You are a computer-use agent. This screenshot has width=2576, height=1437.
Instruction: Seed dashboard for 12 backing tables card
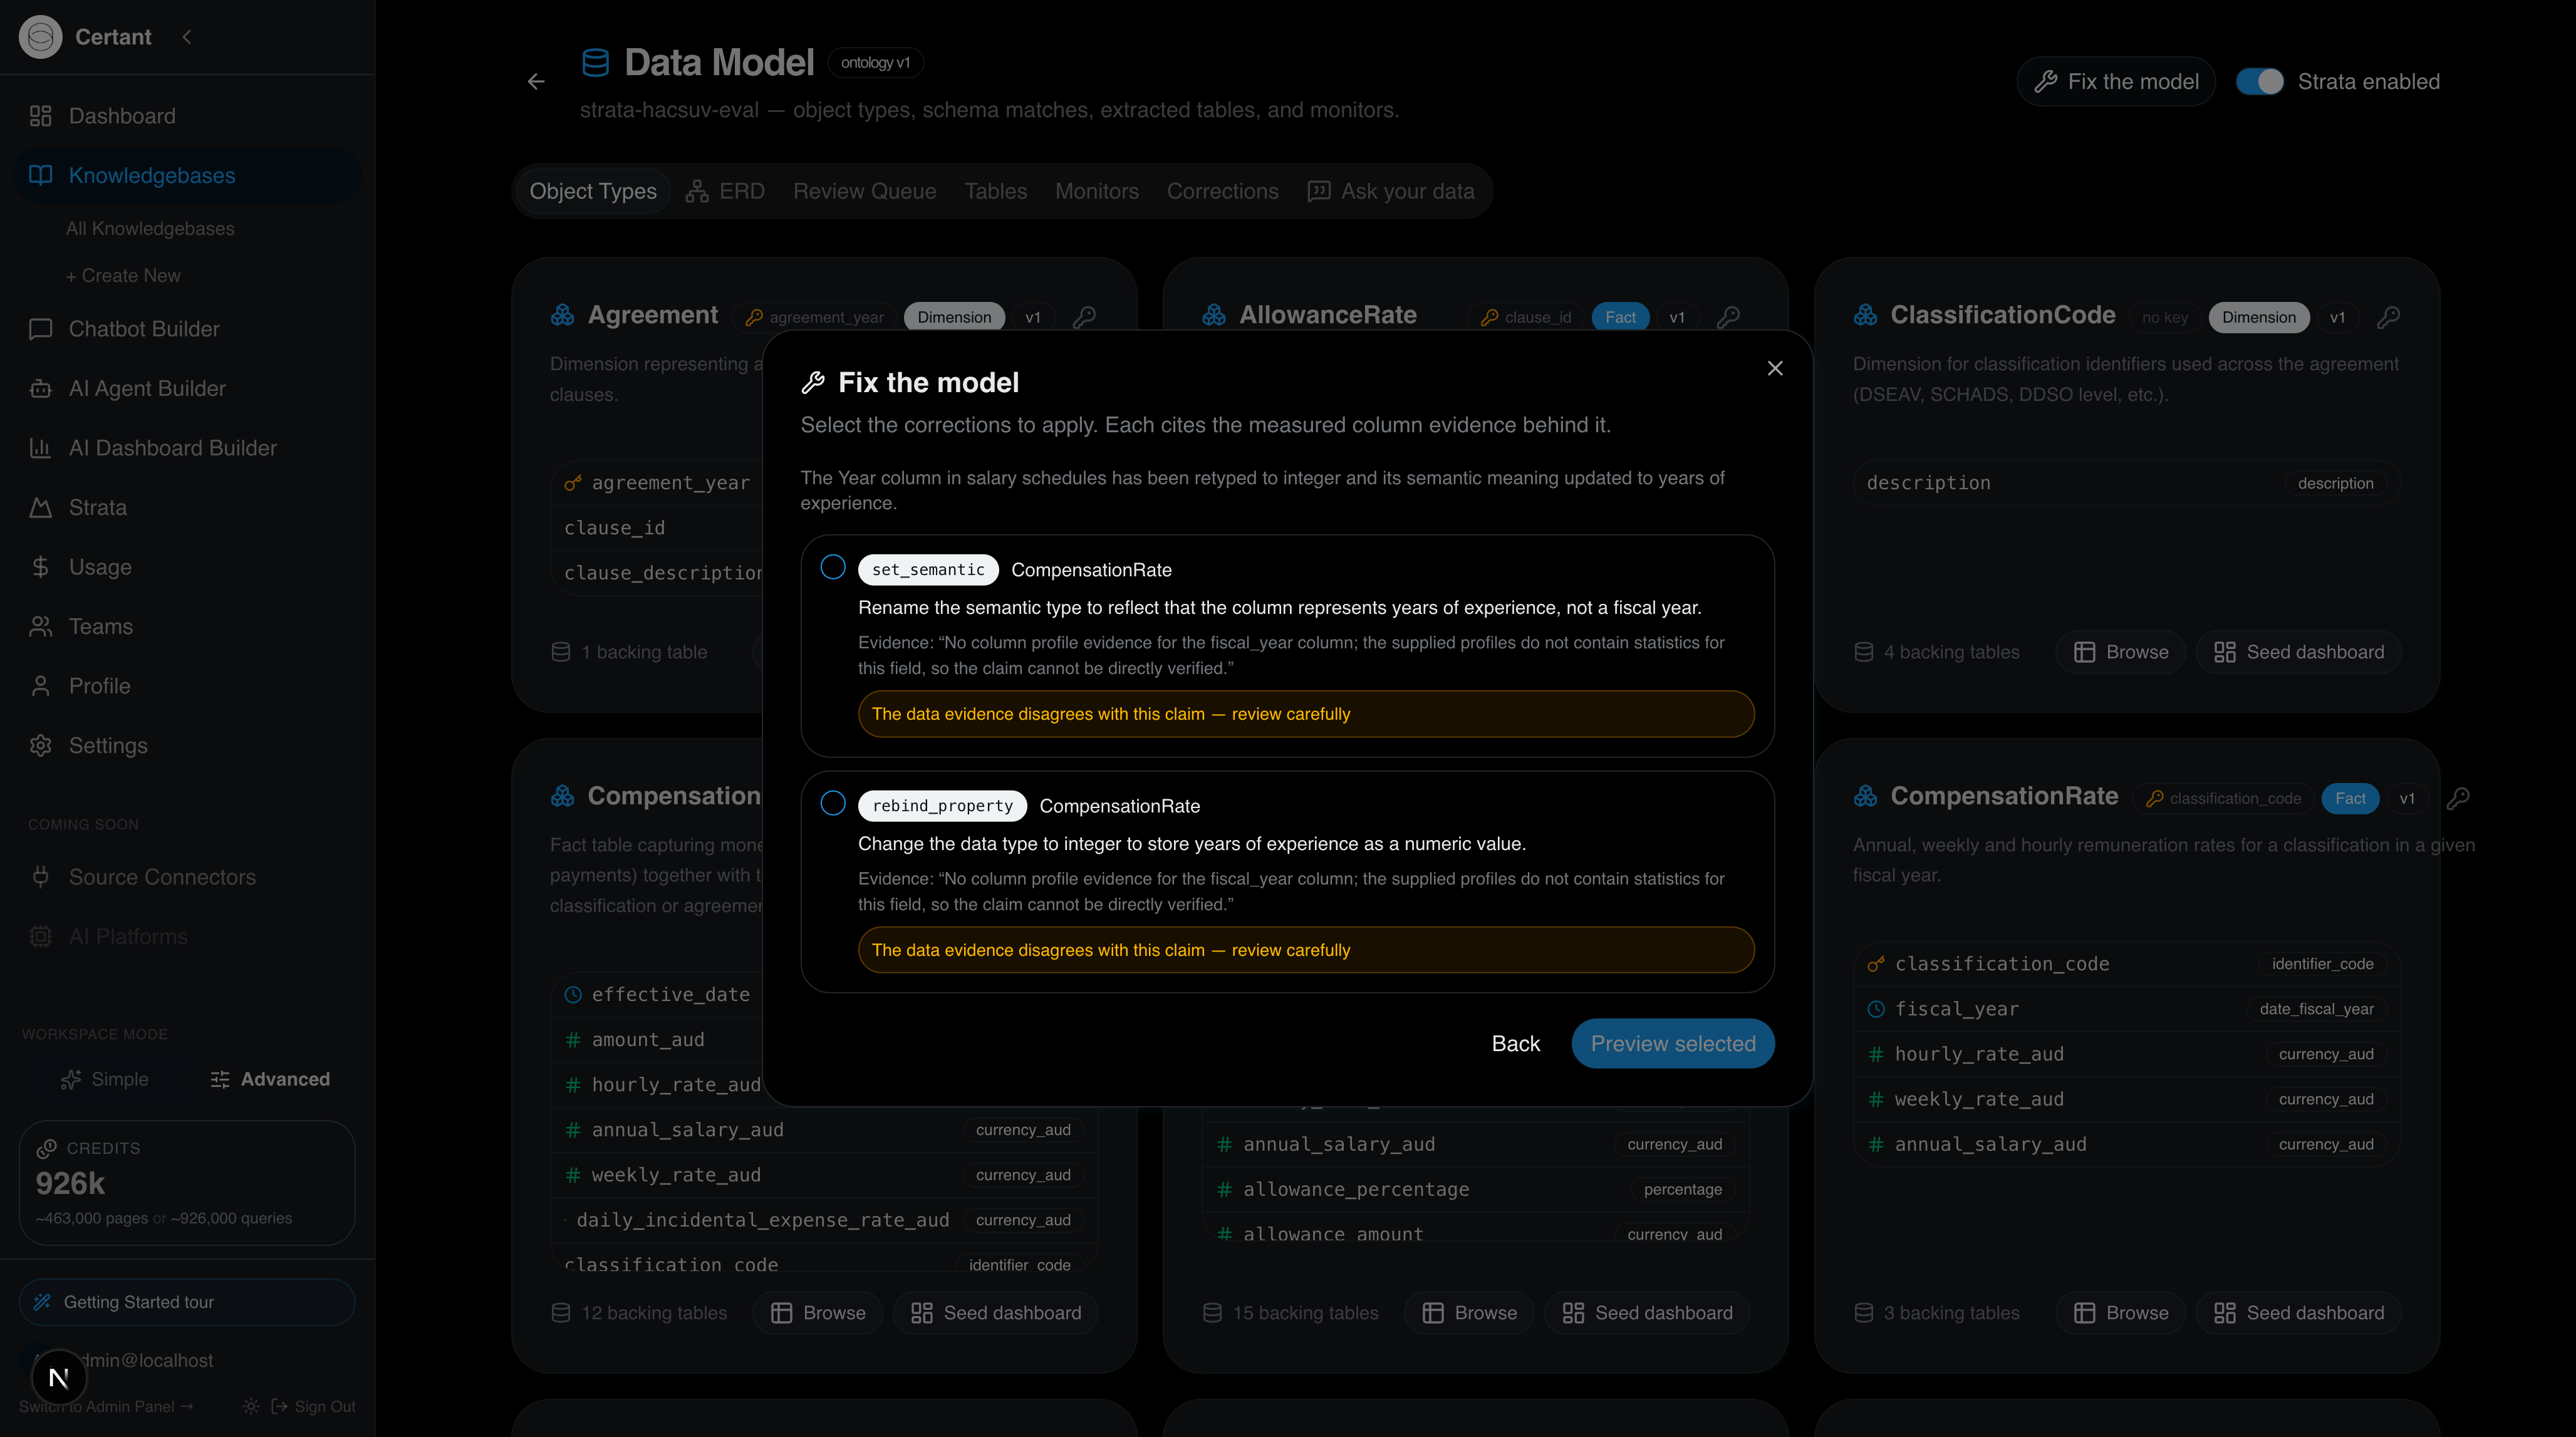(995, 1313)
